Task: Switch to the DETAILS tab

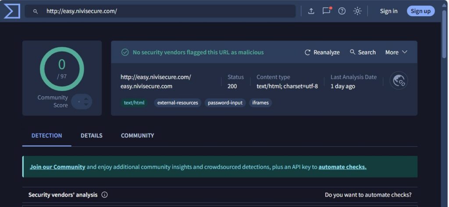Action: [x=91, y=136]
